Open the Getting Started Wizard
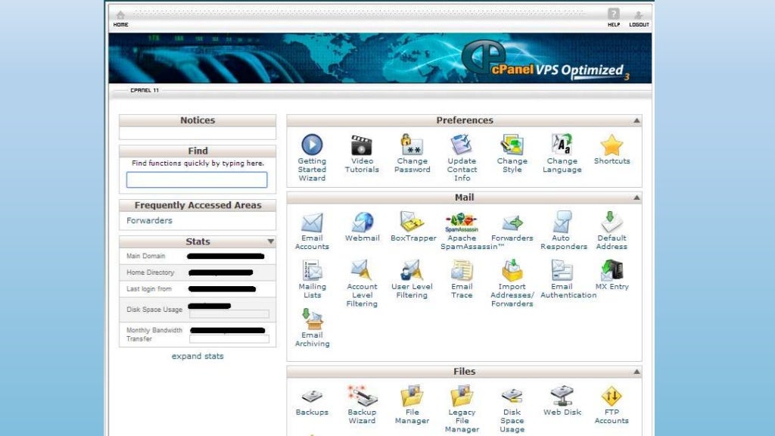Viewport: 775px width, 436px height. [312, 157]
